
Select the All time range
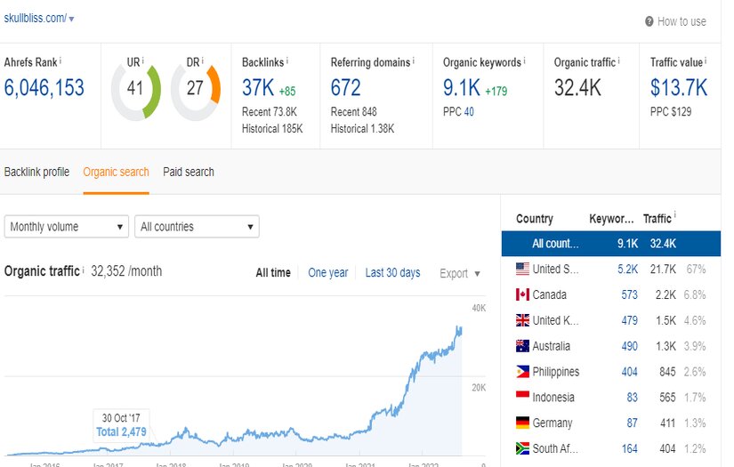point(273,273)
